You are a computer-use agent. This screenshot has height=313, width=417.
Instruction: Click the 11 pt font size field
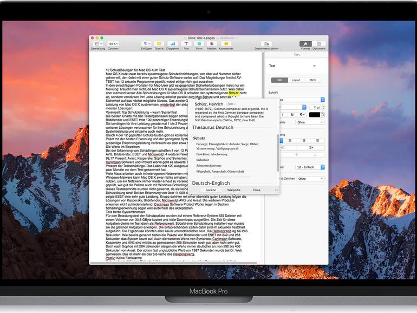point(316,107)
